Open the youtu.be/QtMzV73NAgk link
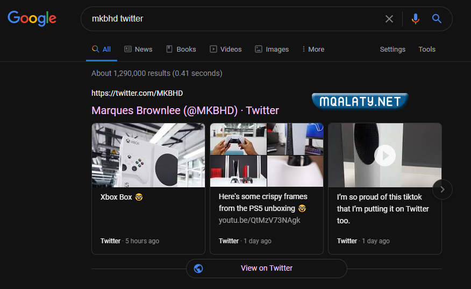 click(x=259, y=220)
